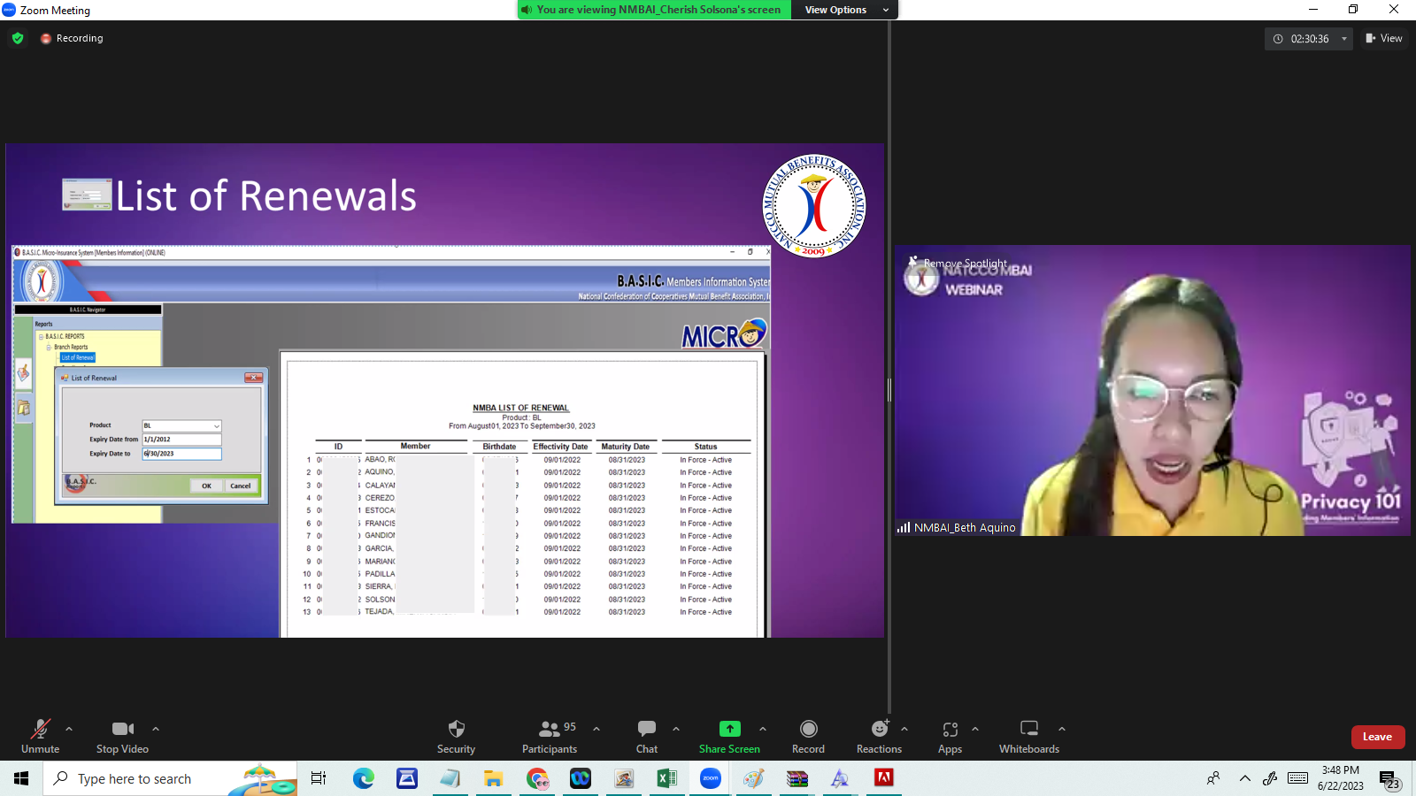Leave the meeting

(1377, 737)
